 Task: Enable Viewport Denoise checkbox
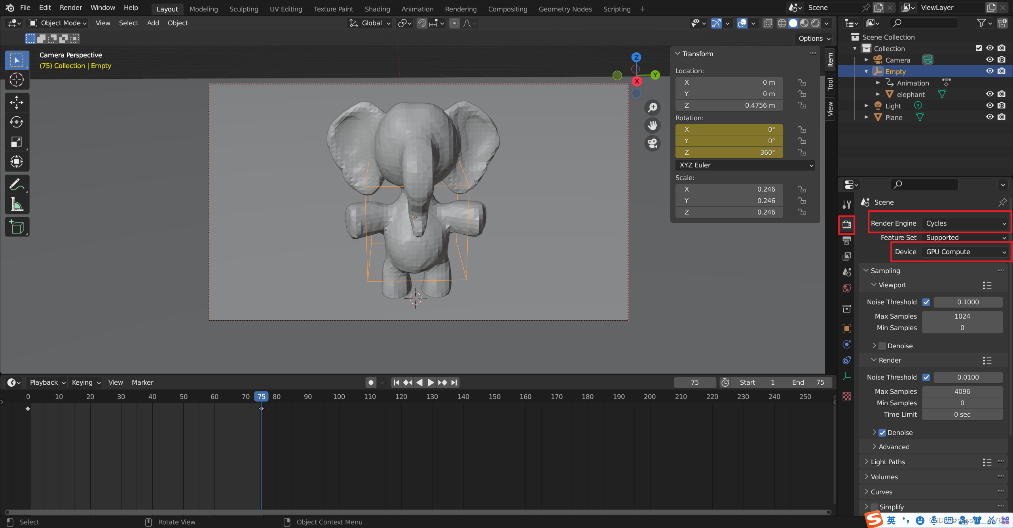(882, 346)
